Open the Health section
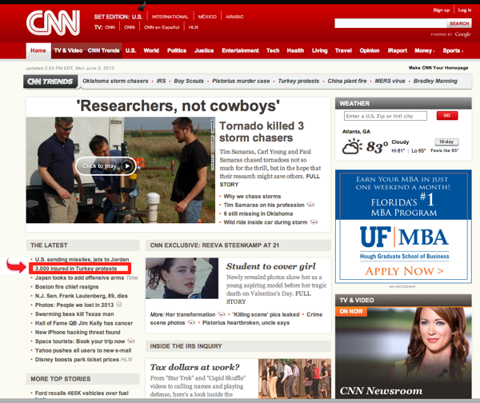This screenshot has width=480, height=403. [x=295, y=50]
